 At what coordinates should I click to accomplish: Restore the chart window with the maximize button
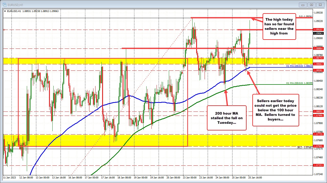point(311,5)
